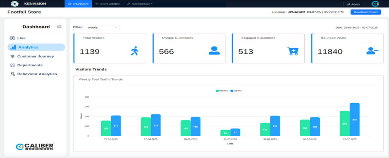389x158 pixels.
Task: Click the walking person Total Visitors icon
Action: pyautogui.click(x=135, y=51)
